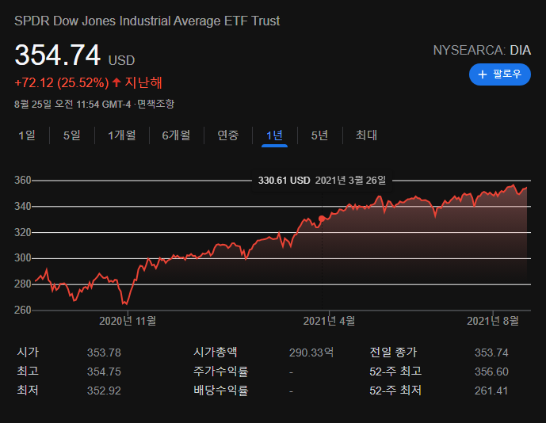546x423 pixels.
Task: Select the 연중 year-to-date tab
Action: (x=227, y=135)
